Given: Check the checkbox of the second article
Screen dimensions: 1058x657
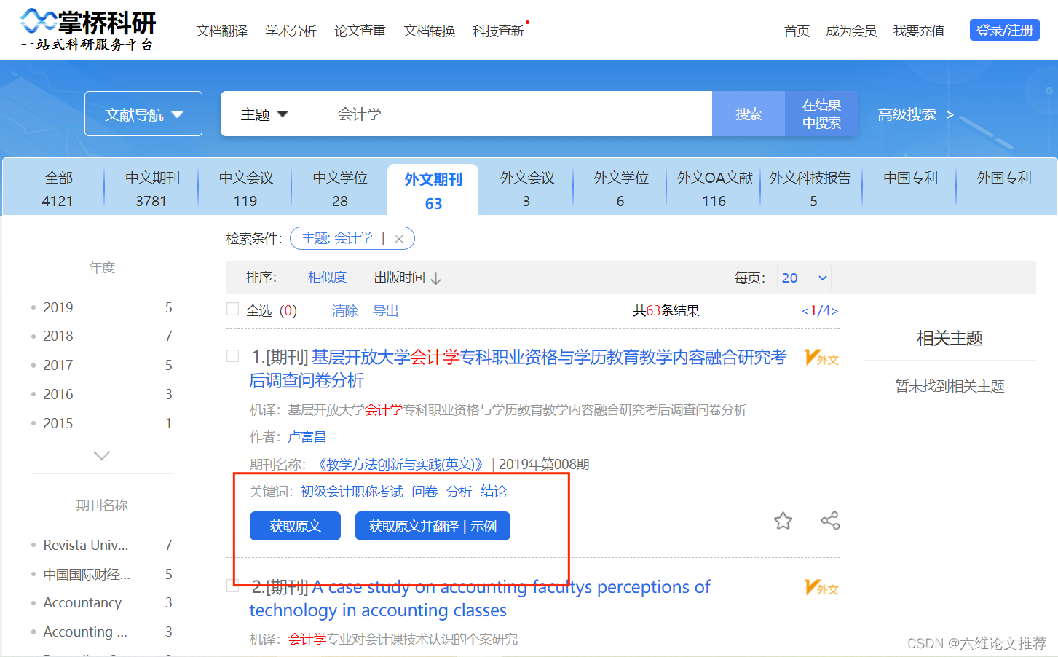Looking at the screenshot, I should click(232, 586).
